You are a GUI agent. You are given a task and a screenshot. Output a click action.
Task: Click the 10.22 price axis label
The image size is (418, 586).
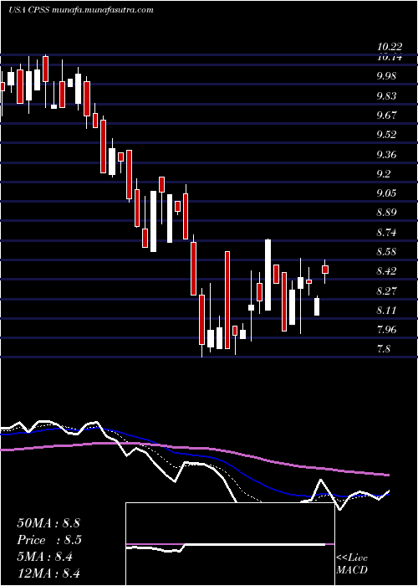point(390,47)
